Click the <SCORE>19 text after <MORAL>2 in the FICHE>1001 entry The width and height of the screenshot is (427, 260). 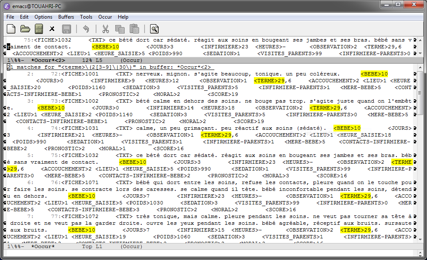pos(223,94)
